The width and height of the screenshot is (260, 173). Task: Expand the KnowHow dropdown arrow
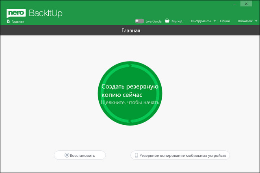tap(256, 21)
